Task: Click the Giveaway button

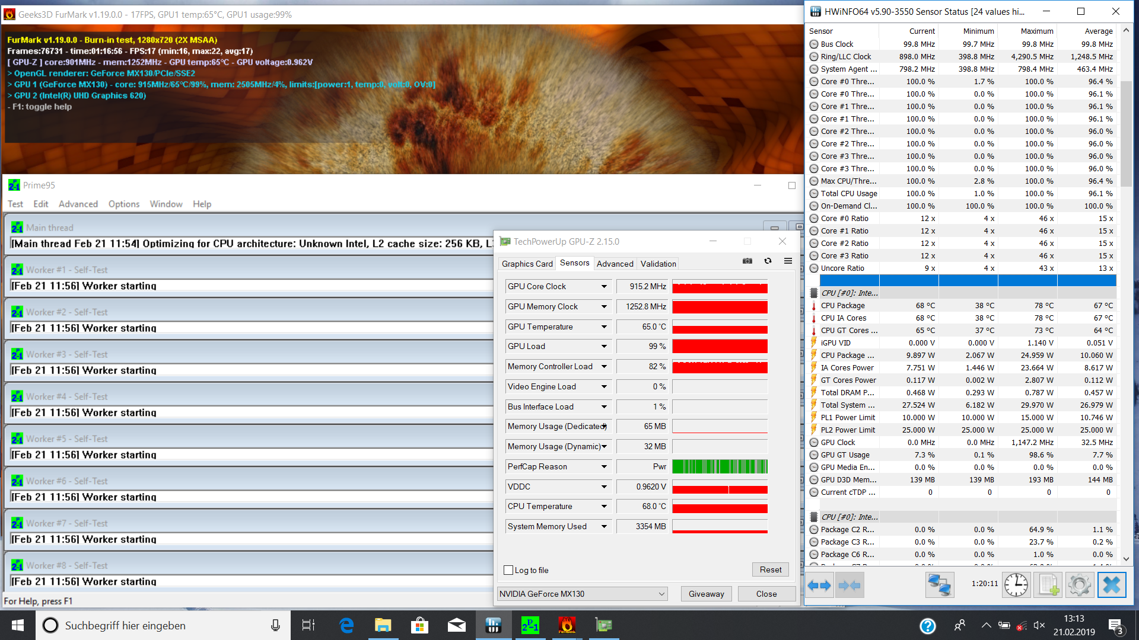Action: [x=706, y=594]
